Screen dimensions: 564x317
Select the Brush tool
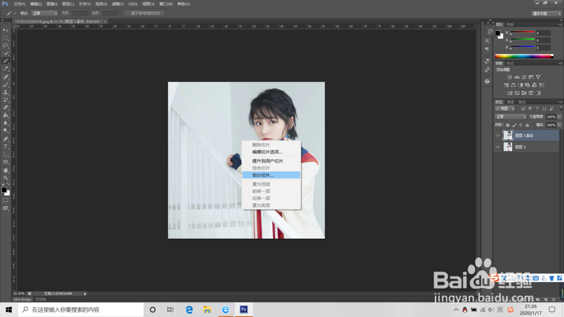click(x=6, y=84)
